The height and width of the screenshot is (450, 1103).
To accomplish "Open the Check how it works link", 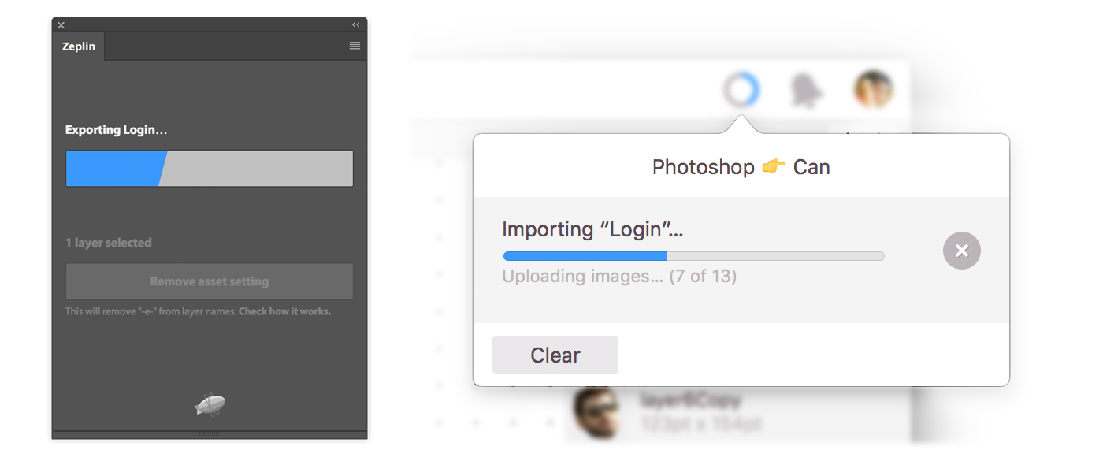I will click(284, 311).
